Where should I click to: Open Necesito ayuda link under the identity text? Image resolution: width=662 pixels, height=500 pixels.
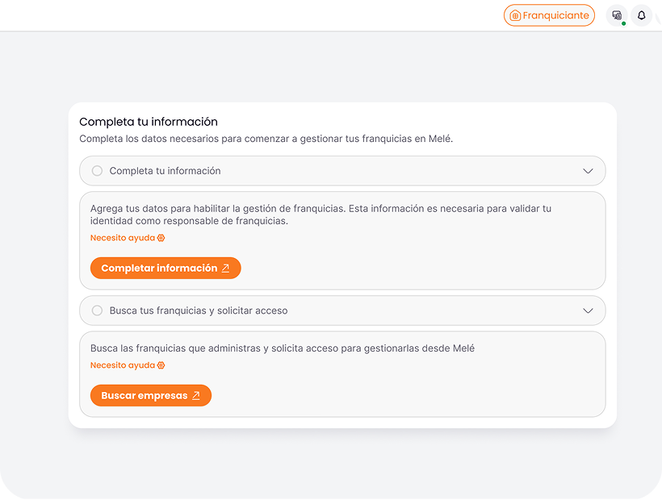tap(122, 238)
